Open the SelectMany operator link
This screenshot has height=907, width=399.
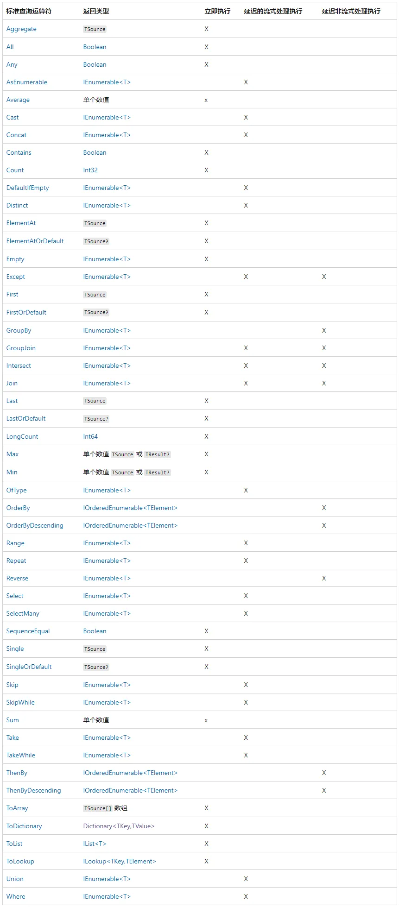[x=23, y=613]
